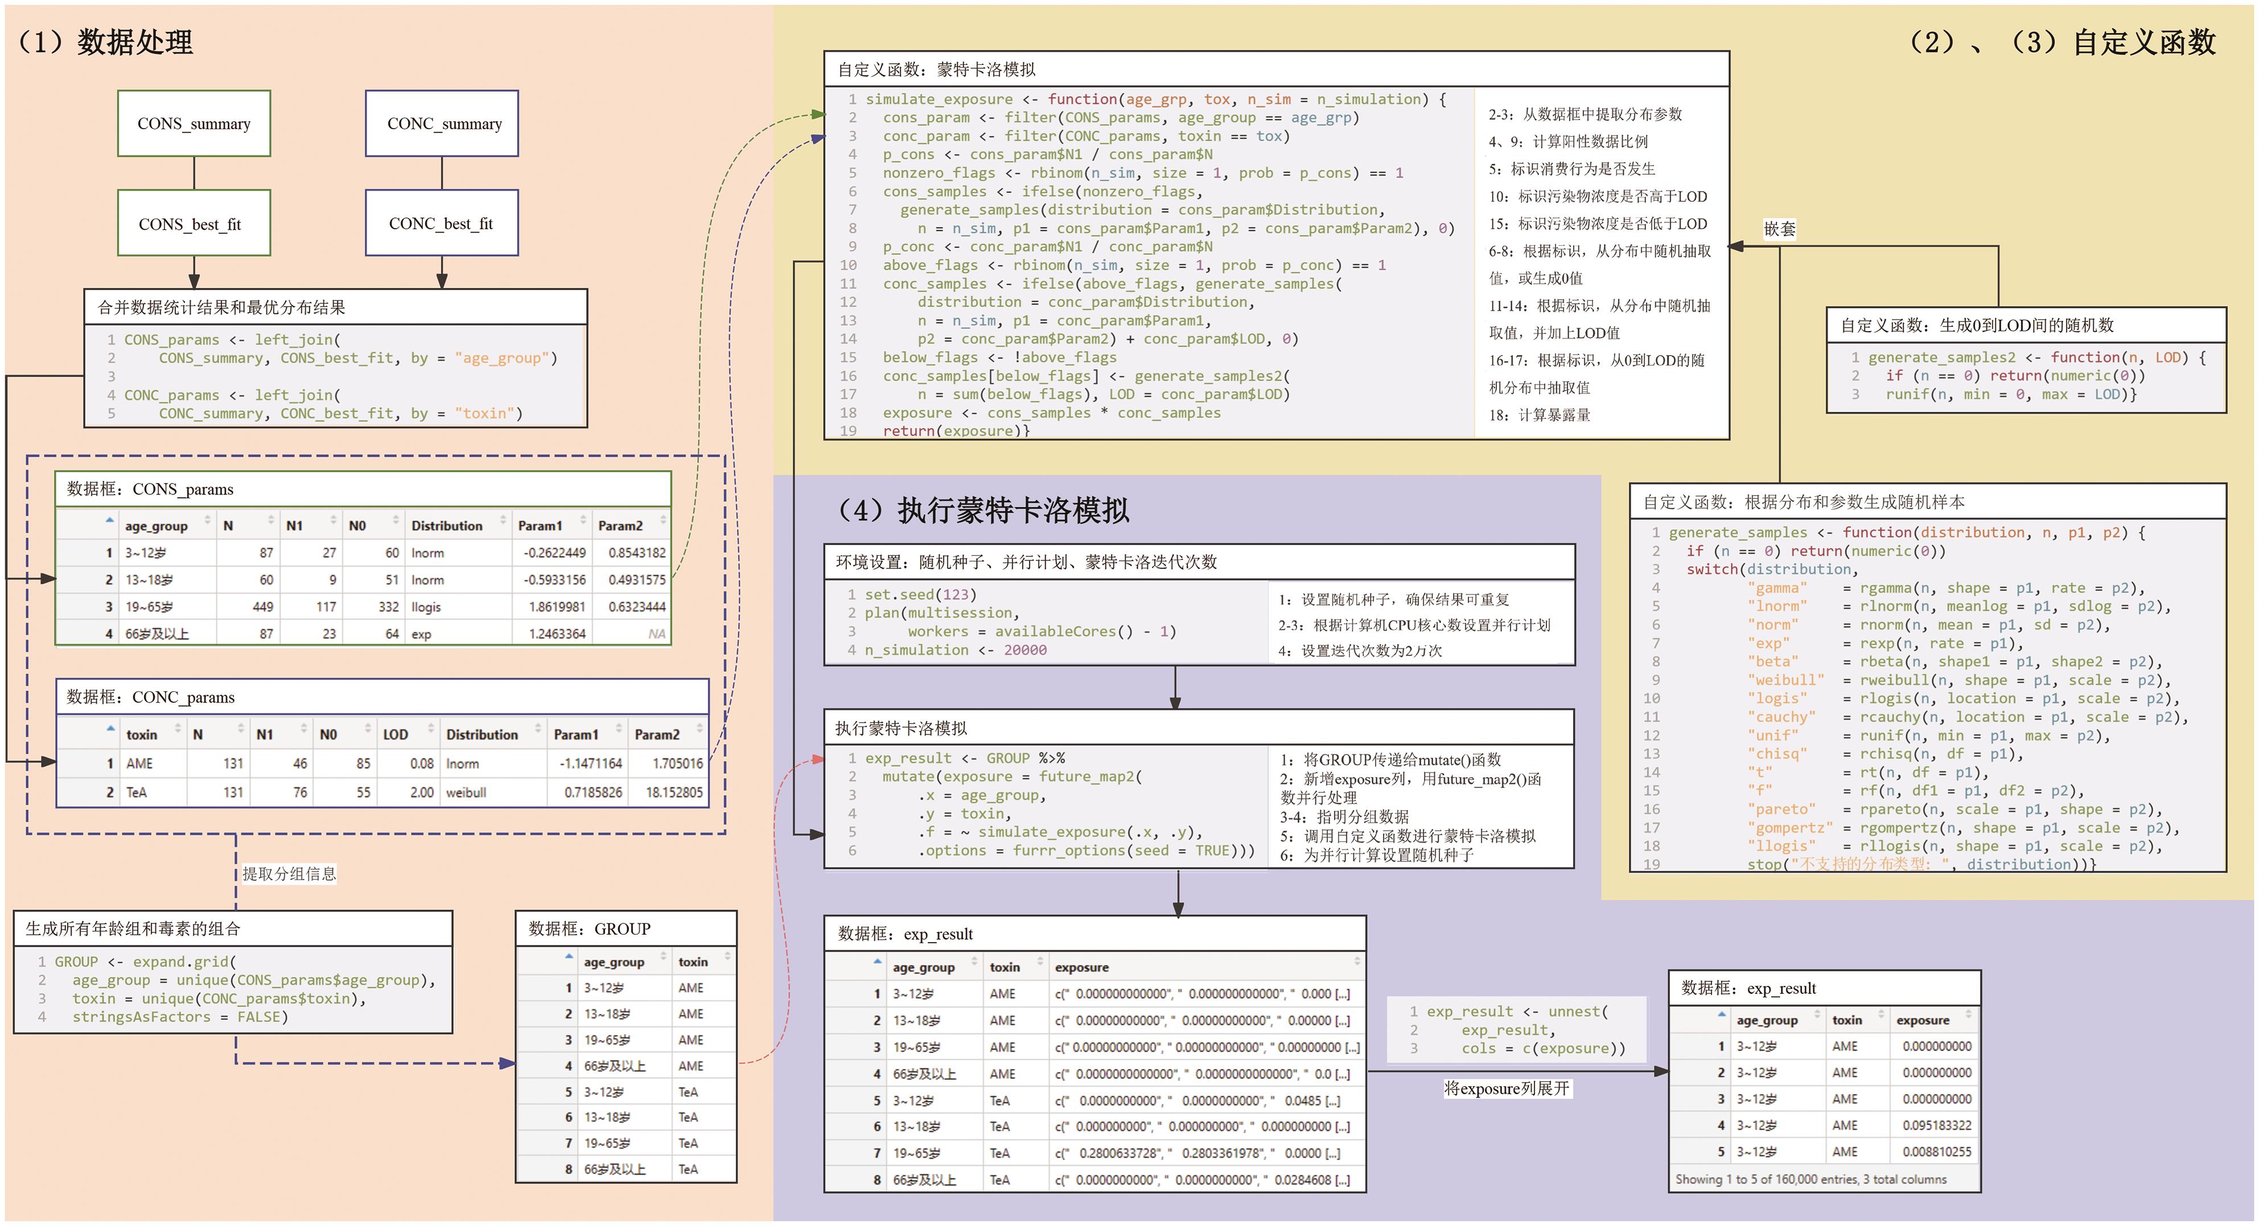2259x1226 pixels.
Task: Click the '将exposure列展开' label
Action: coord(1507,1088)
